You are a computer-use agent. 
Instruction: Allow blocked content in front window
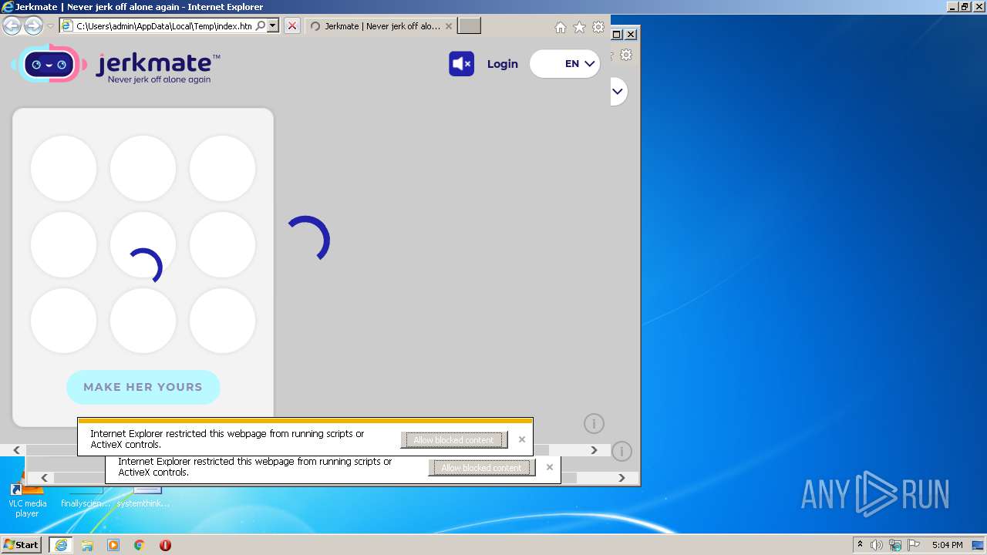(x=453, y=440)
